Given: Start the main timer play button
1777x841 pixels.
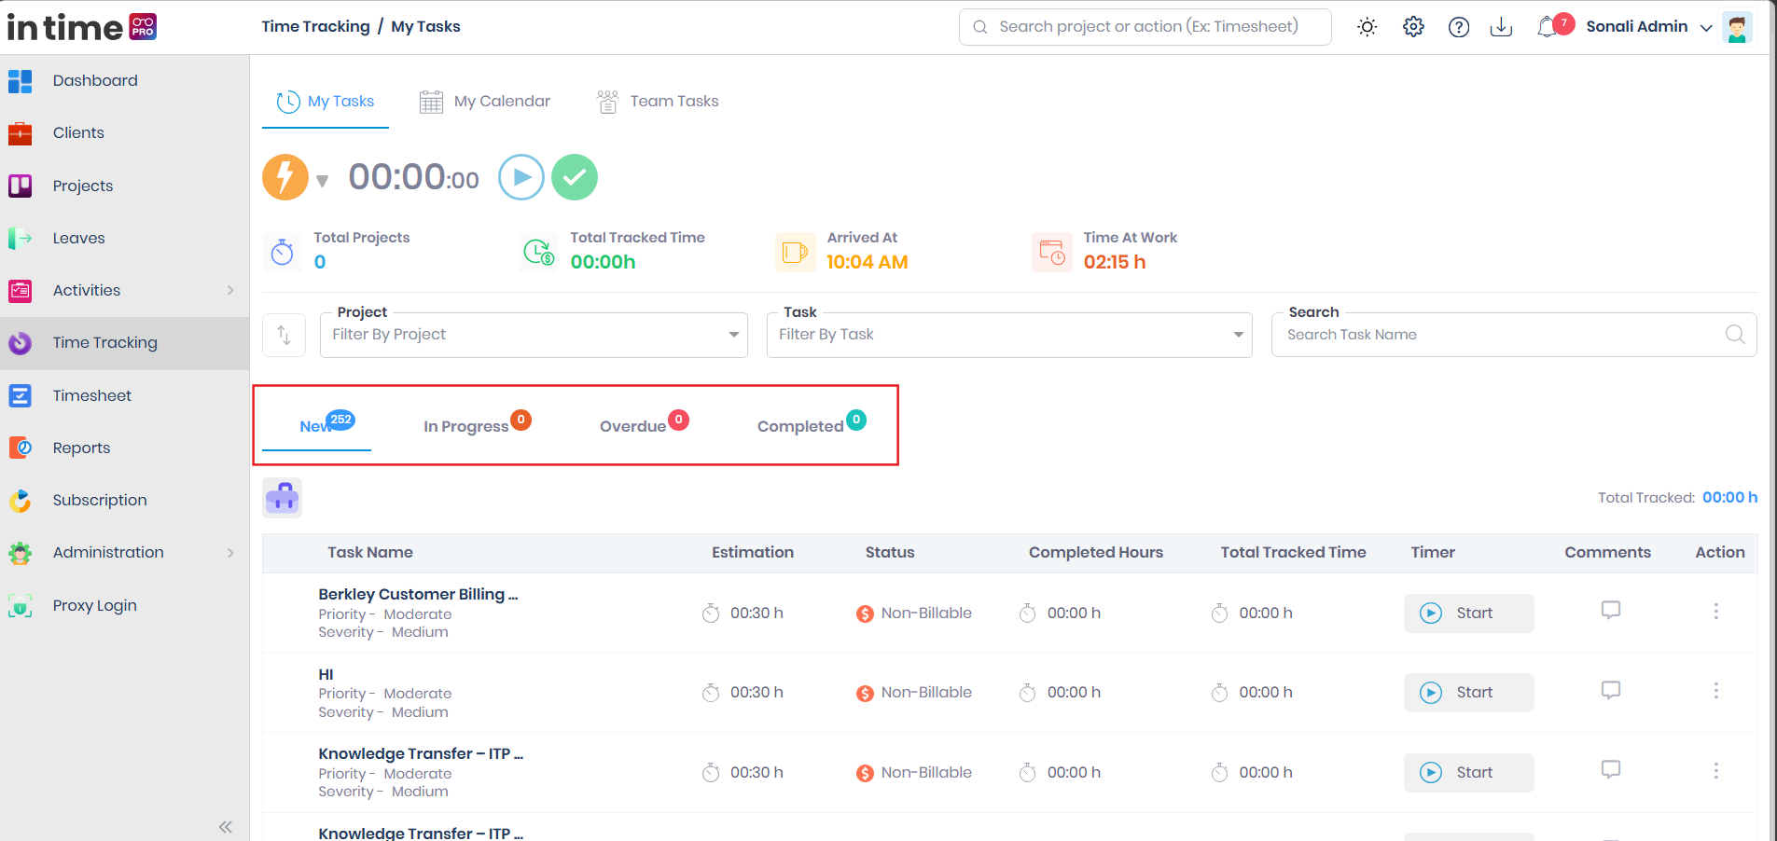Looking at the screenshot, I should [521, 177].
